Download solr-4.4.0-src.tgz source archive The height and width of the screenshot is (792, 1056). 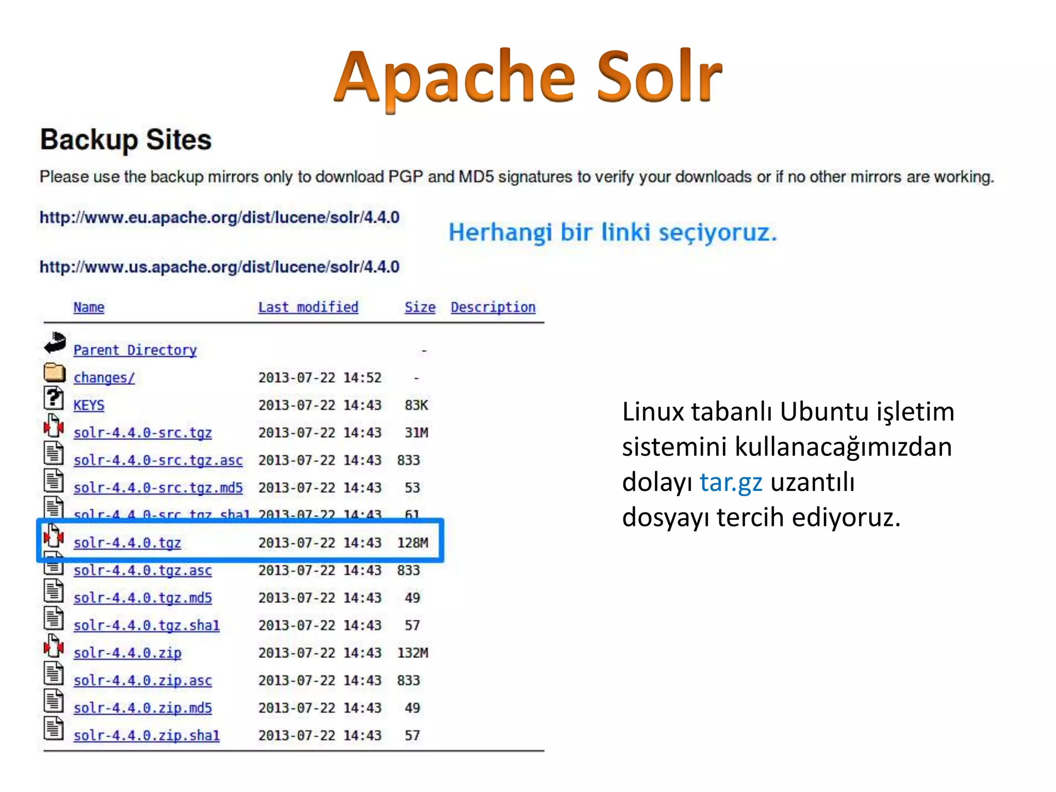point(142,433)
